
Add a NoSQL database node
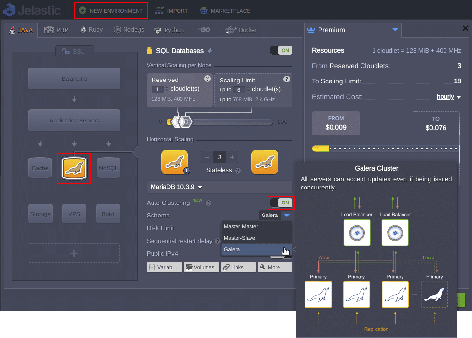[x=109, y=168]
